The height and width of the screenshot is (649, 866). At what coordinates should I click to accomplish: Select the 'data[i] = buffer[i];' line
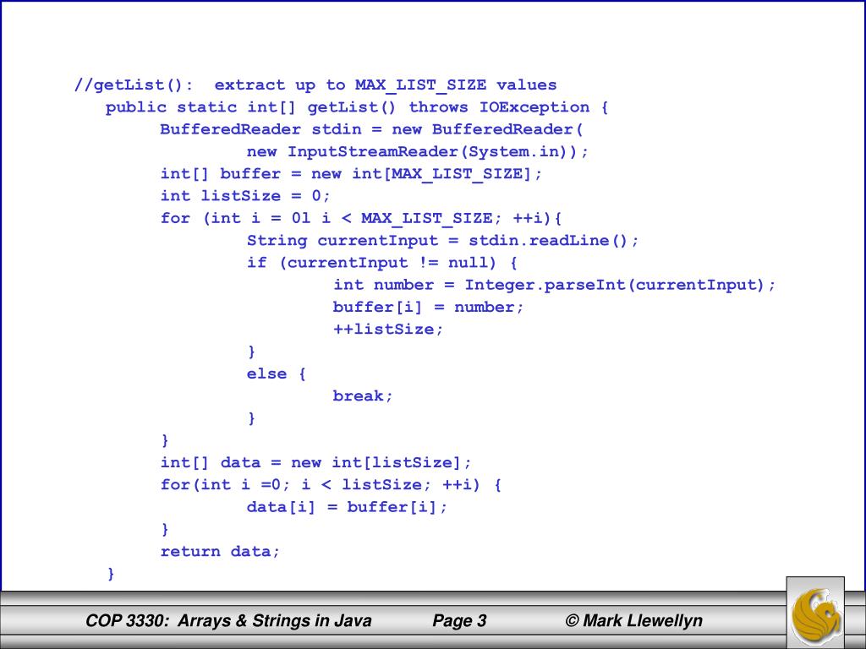point(347,507)
